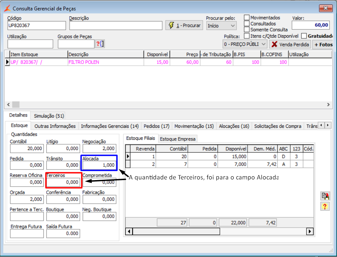Click the ABC column header
The height and width of the screenshot is (257, 337).
[x=283, y=149]
